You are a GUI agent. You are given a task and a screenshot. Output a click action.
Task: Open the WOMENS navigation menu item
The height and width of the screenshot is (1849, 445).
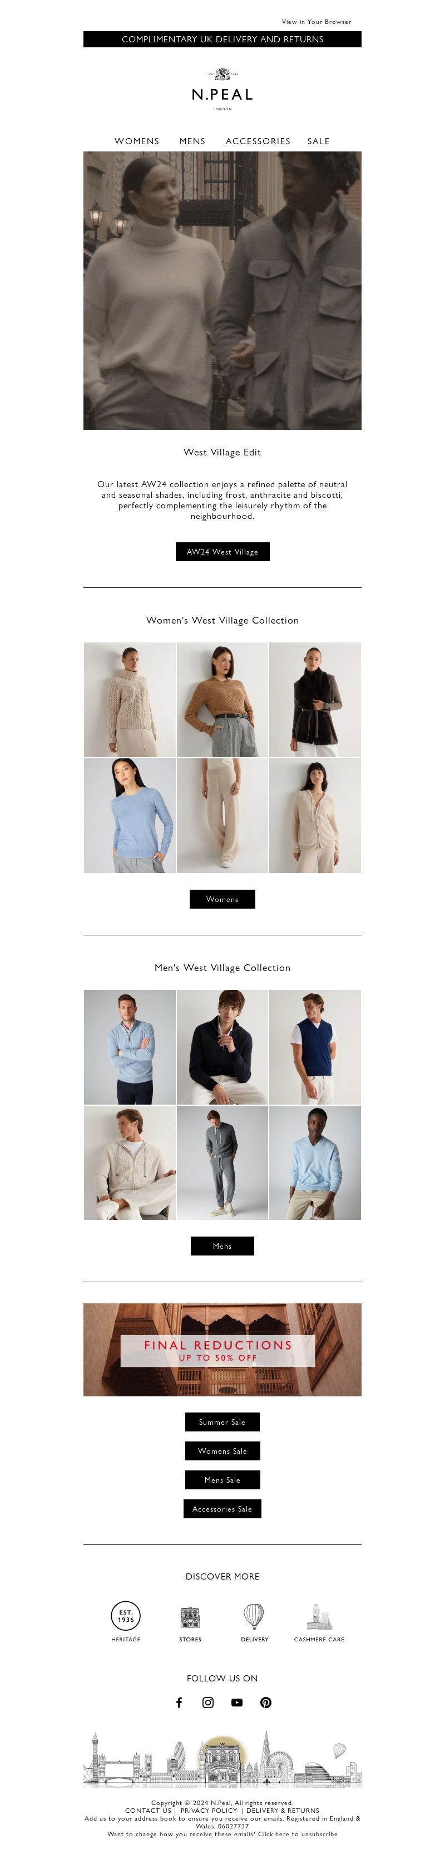pos(137,141)
